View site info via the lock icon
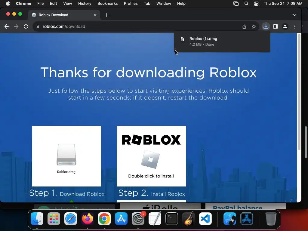 click(x=38, y=26)
